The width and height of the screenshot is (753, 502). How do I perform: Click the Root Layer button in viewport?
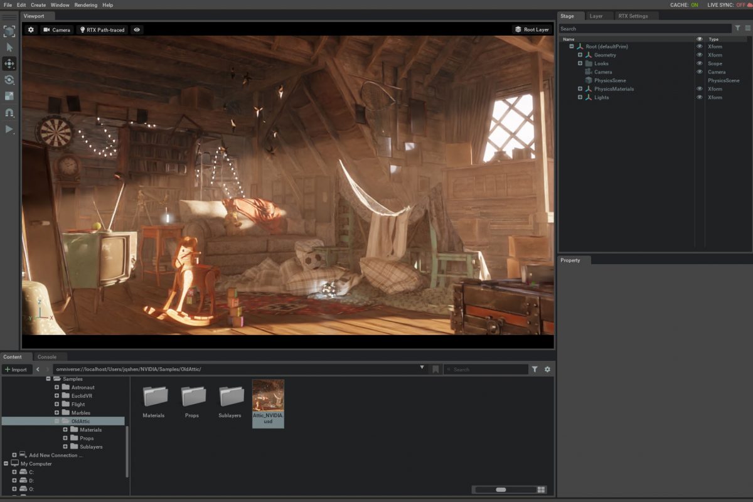click(531, 29)
